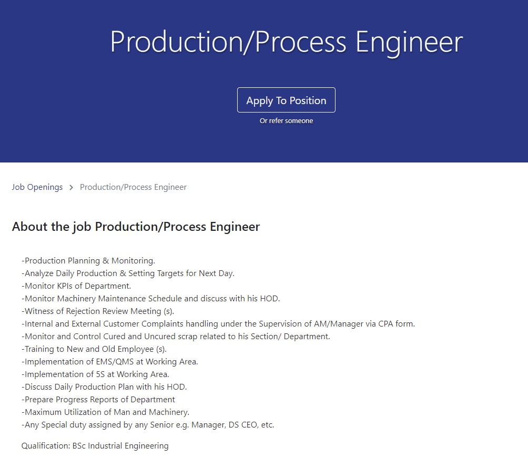Click the Analyze Daily Production line
The width and height of the screenshot is (528, 468).
click(128, 273)
